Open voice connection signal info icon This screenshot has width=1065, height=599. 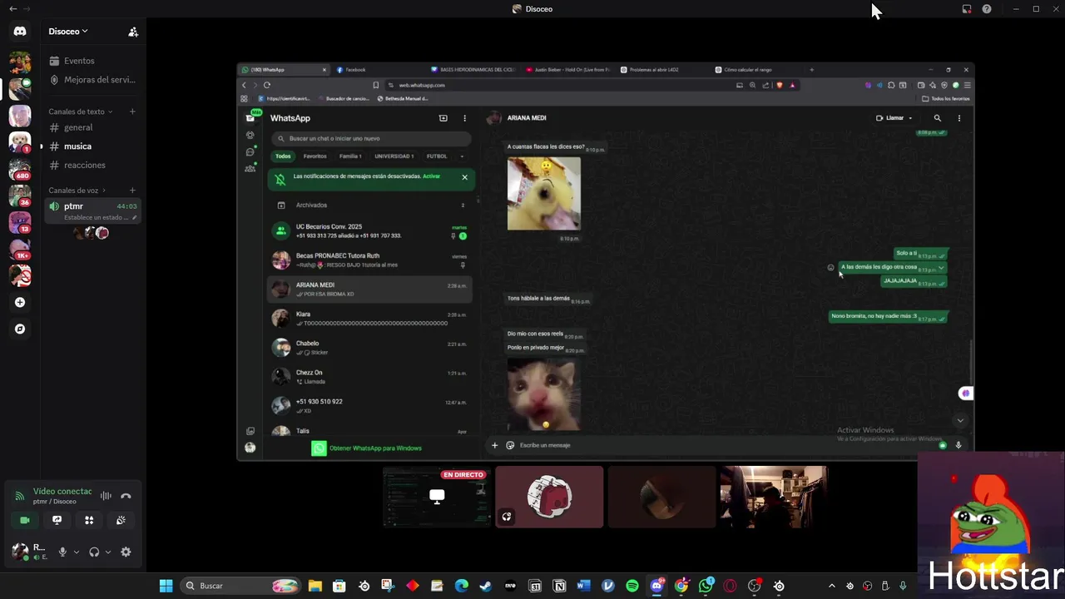[19, 496]
